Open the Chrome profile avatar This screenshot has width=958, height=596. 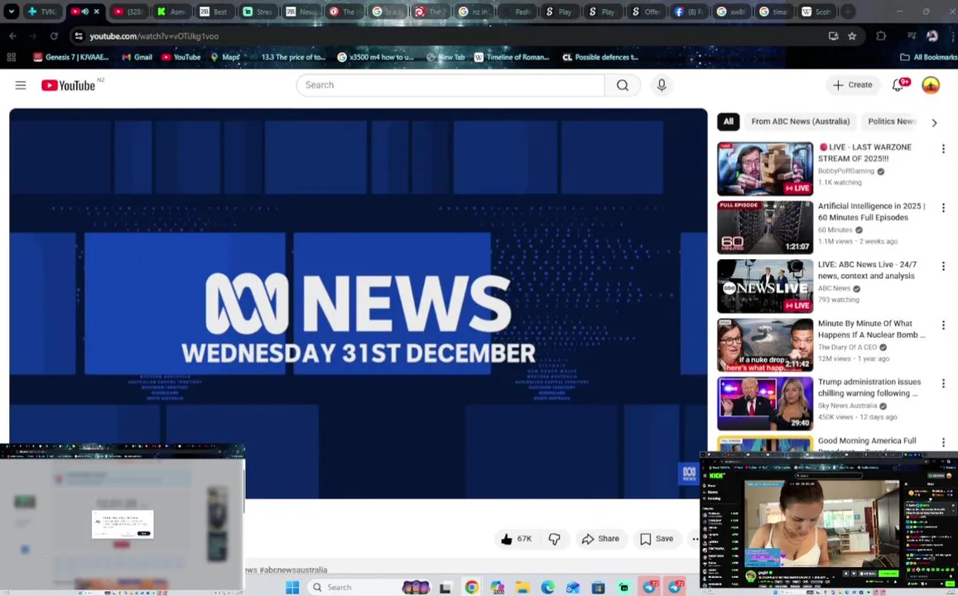tap(932, 36)
